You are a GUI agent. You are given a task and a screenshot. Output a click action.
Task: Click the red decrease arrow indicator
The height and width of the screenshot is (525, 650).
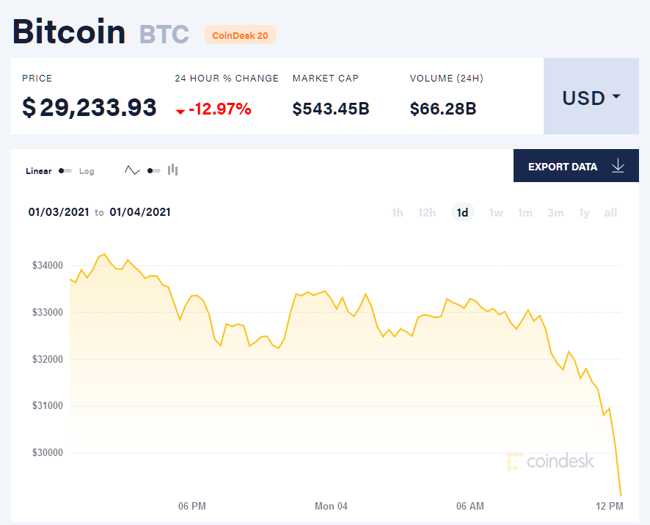pyautogui.click(x=180, y=112)
